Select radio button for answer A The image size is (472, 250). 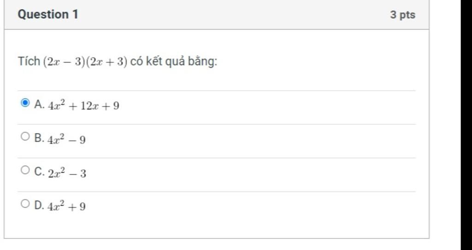click(25, 103)
